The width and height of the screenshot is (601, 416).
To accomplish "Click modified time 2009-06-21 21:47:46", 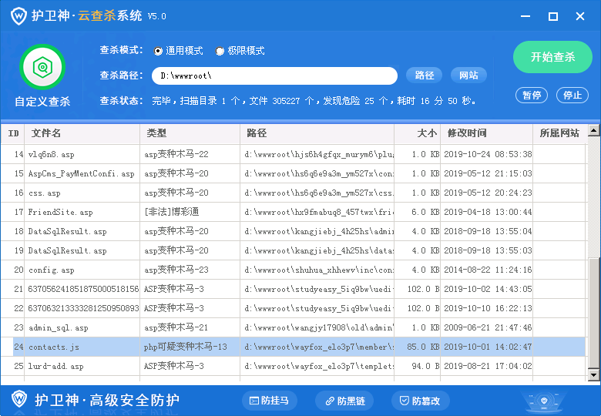I will (x=488, y=327).
